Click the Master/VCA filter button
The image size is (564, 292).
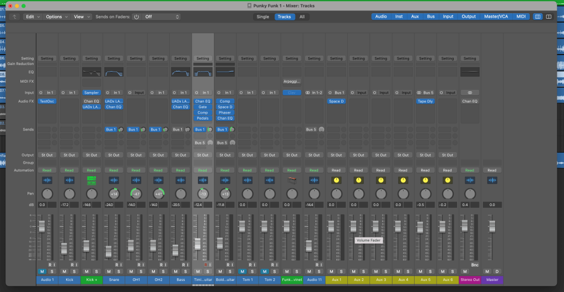496,17
